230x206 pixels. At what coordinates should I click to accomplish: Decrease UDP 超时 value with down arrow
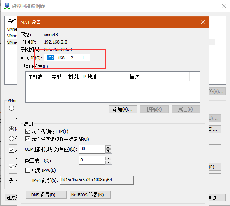[109, 151]
